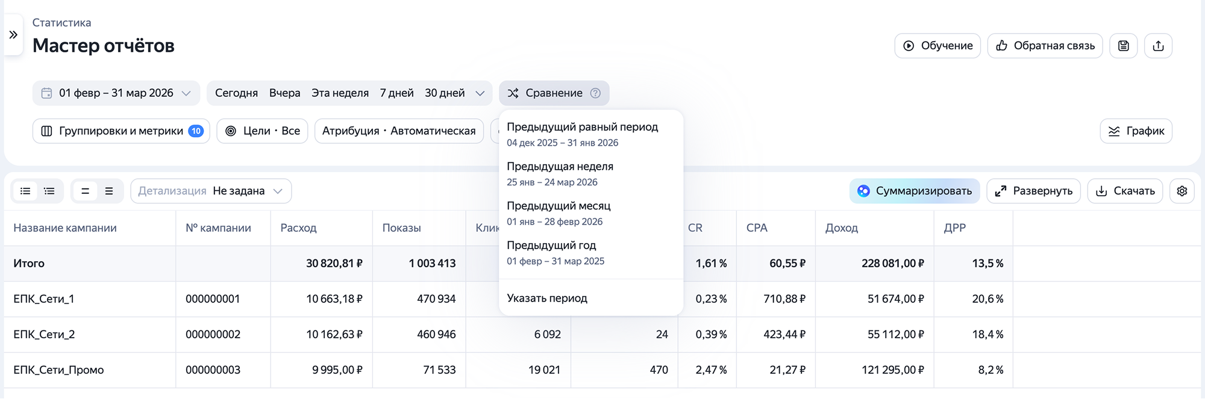
Task: Click the save report floppy icon
Action: [x=1124, y=46]
